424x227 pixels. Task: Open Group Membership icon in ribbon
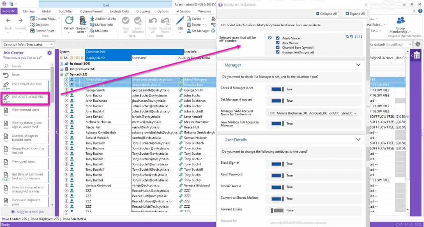401,20
